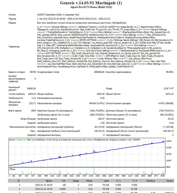177x193 pixels.
Task: Click the Объем label in the volume chart
Action: click(x=12, y=169)
